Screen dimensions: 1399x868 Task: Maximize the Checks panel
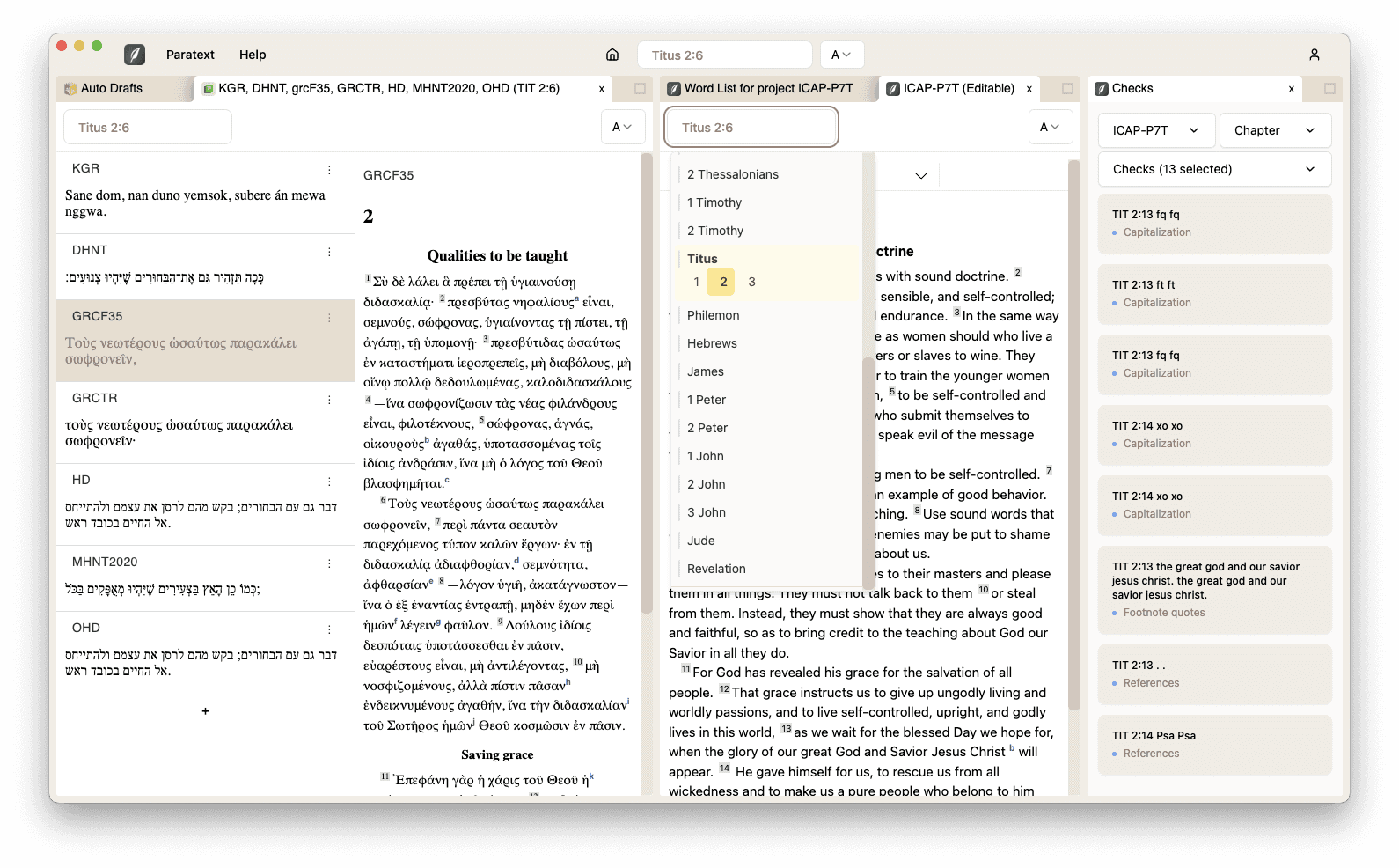pyautogui.click(x=1329, y=89)
